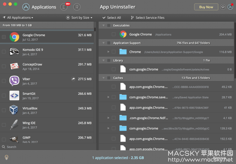Click the GIMP app icon
Image resolution: width=236 pixels, height=164 pixels.
[14, 139]
